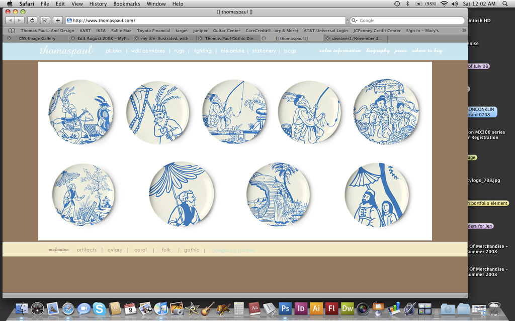Select the stairway and palm tree plate

tap(278, 194)
